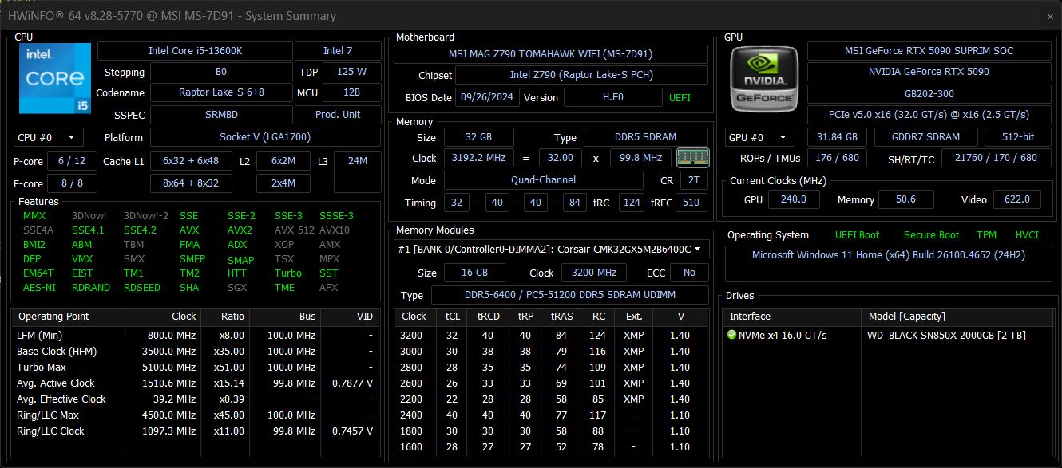Select the Ring/LLC Max row
The width and height of the screenshot is (1062, 468).
[x=196, y=415]
